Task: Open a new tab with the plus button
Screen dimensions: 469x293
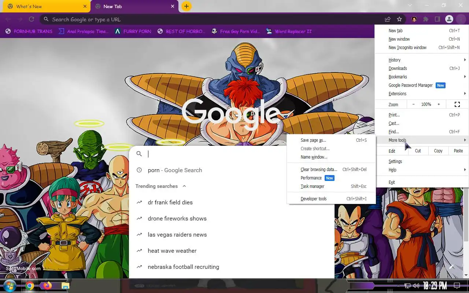Action: pyautogui.click(x=186, y=6)
